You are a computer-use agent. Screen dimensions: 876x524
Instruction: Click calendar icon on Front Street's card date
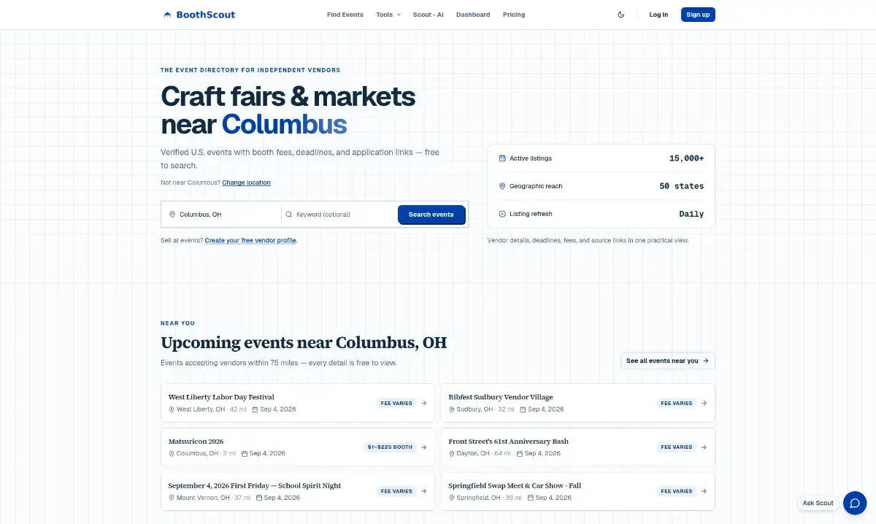520,453
